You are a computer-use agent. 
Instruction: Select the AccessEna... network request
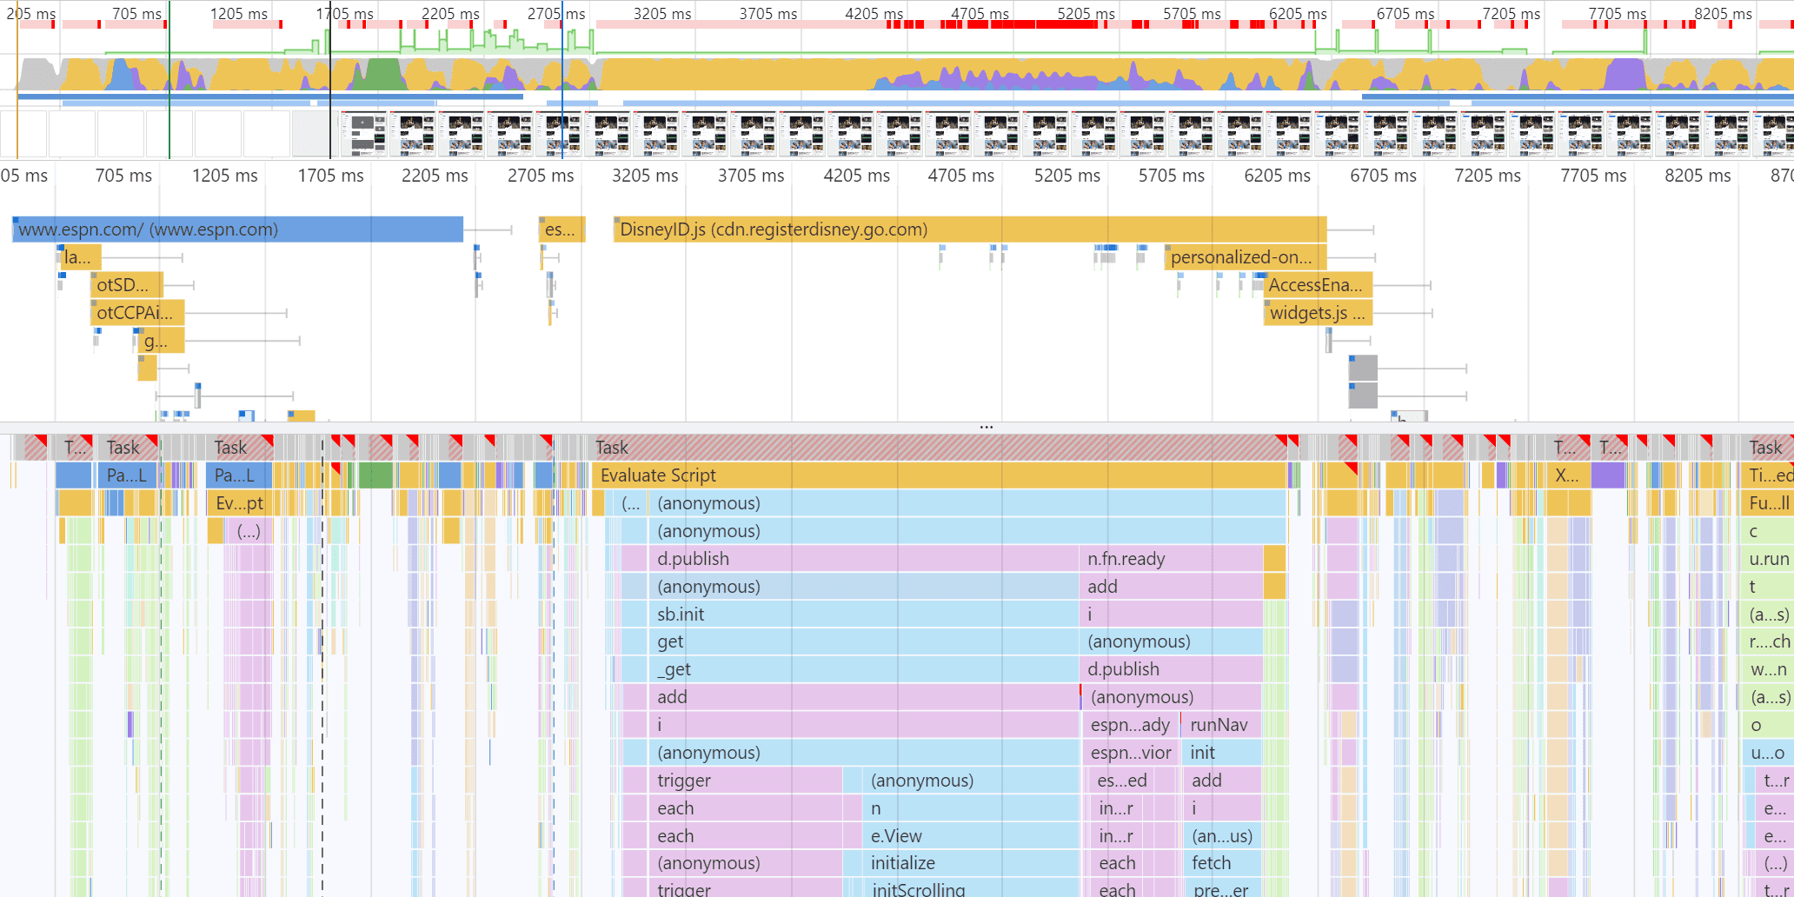tap(1318, 285)
